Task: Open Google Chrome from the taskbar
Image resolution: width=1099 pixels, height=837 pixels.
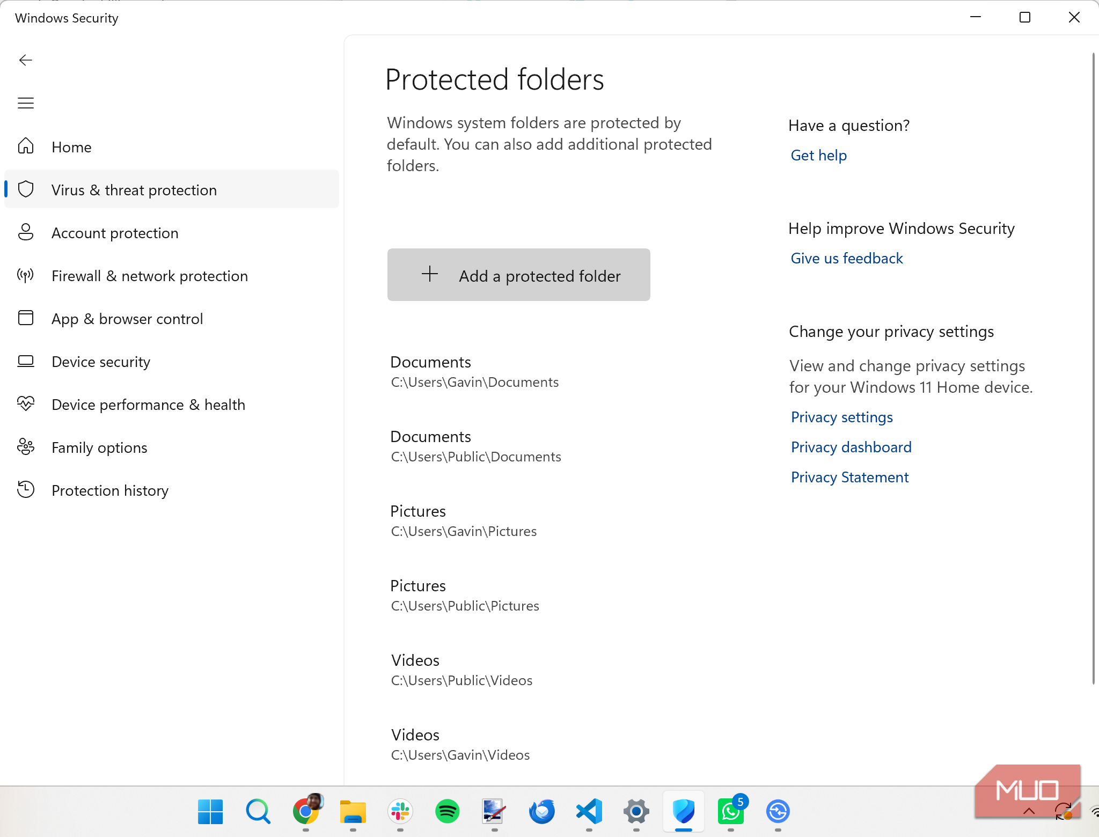Action: pos(306,811)
